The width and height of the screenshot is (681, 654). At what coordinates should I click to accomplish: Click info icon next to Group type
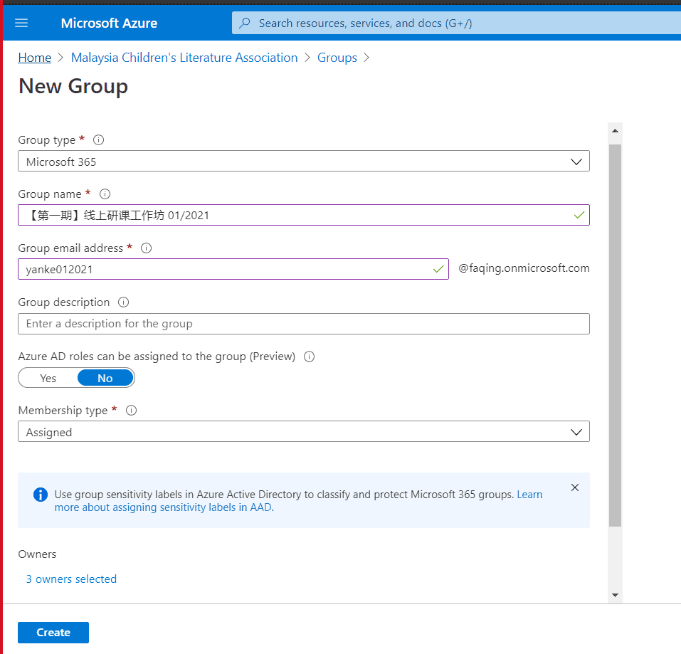pyautogui.click(x=99, y=140)
